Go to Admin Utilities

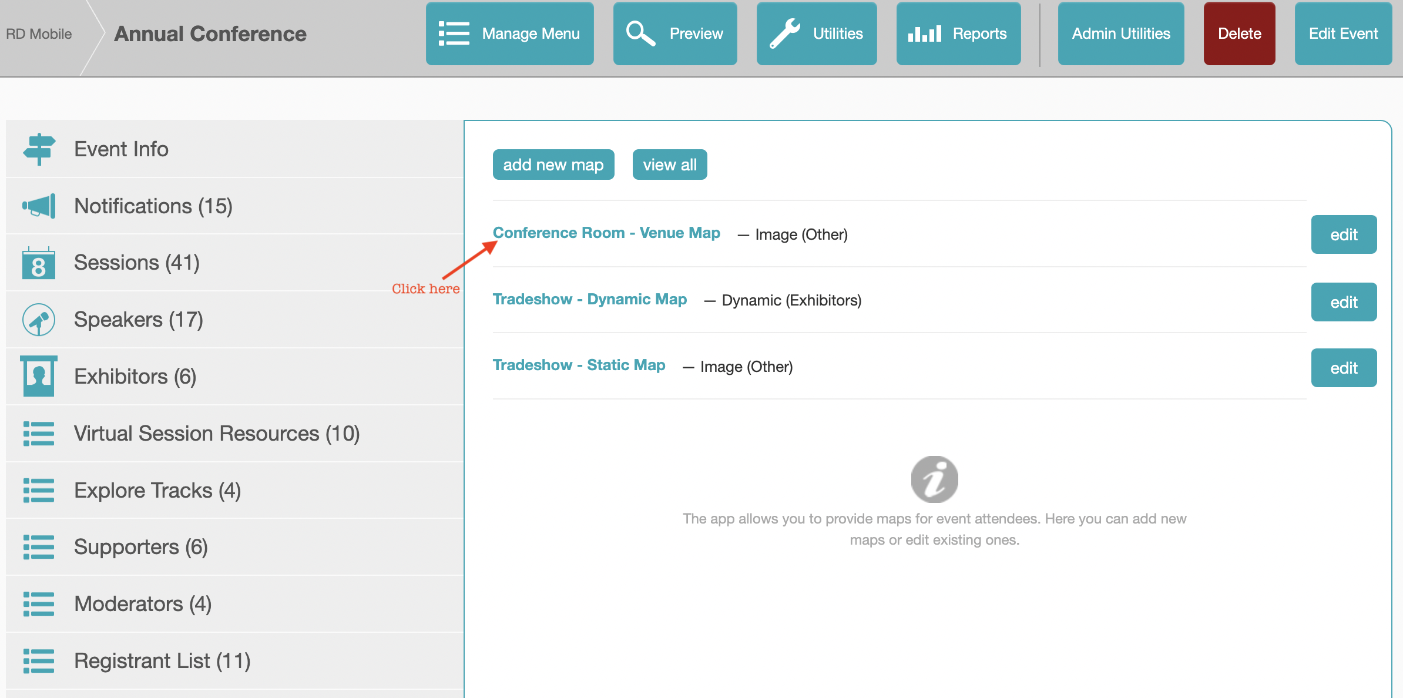tap(1120, 33)
